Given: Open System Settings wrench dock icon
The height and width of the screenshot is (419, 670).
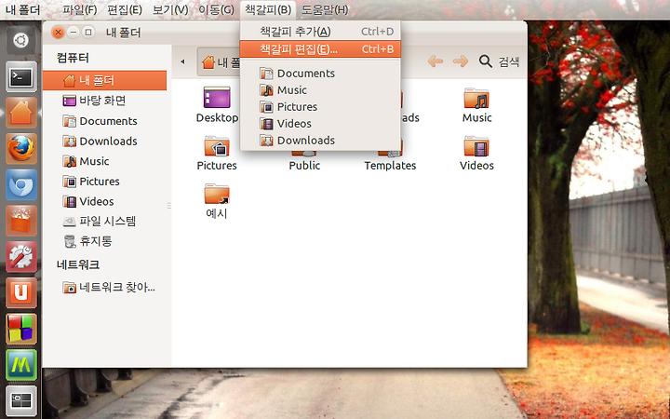Looking at the screenshot, I should click(x=20, y=257).
